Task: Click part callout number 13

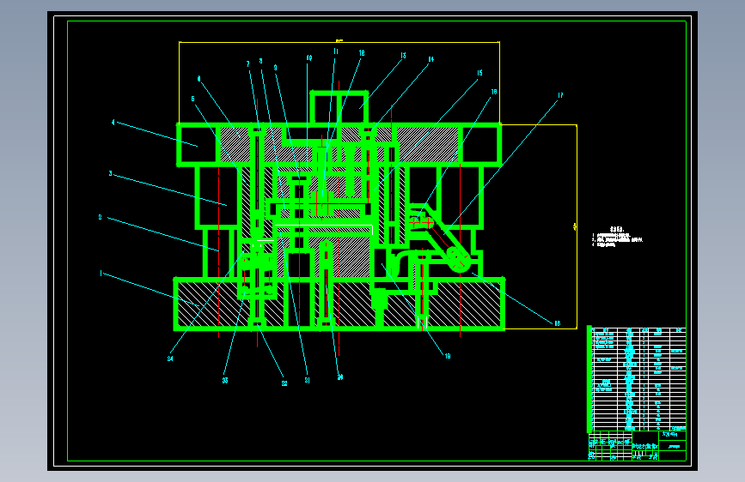Action: tap(403, 56)
